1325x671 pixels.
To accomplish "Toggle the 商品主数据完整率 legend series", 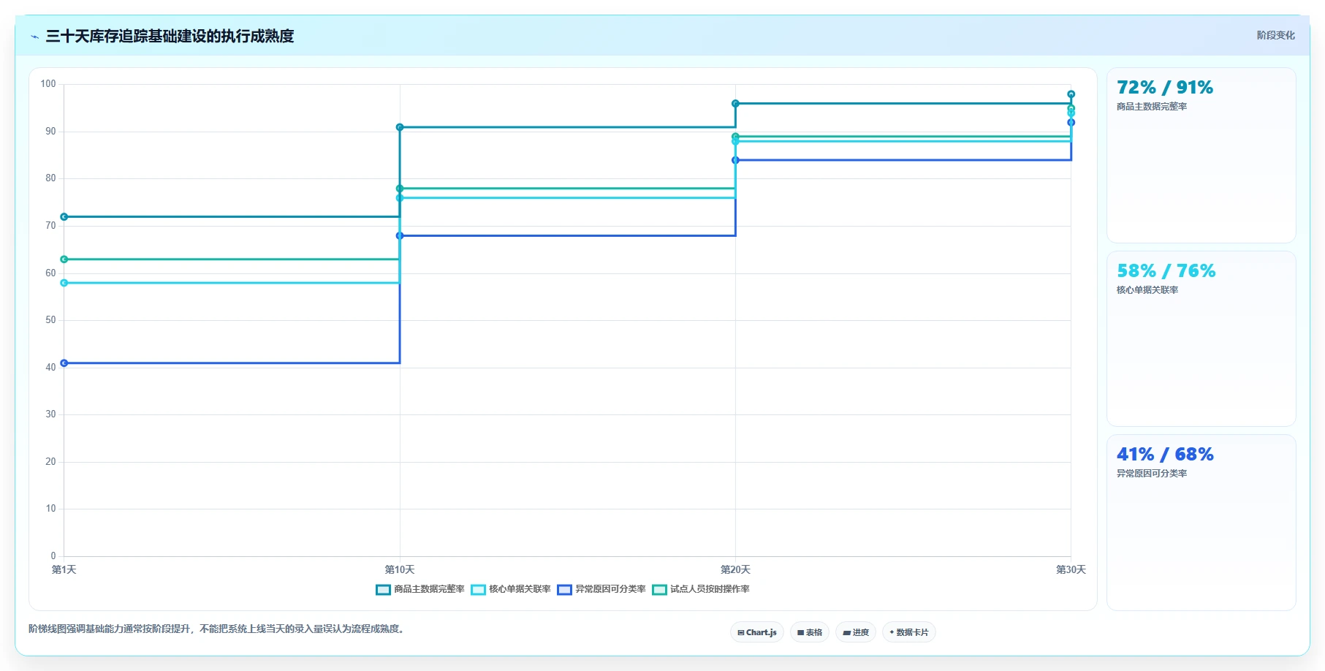I will tap(420, 589).
